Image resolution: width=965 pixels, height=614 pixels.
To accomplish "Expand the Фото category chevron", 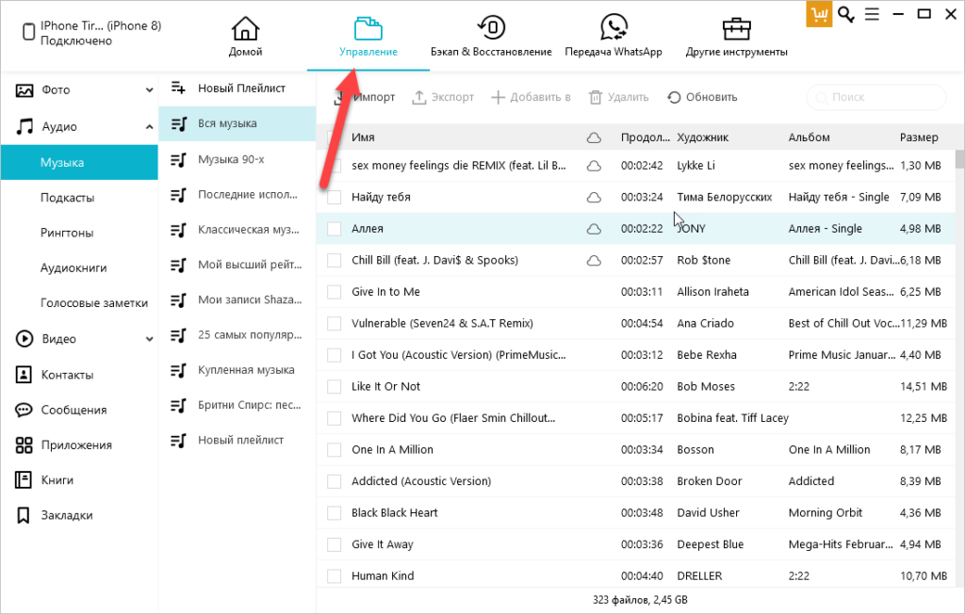I will click(x=149, y=90).
